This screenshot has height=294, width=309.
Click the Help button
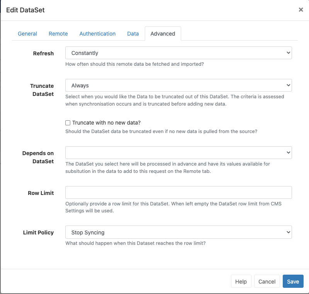click(241, 281)
